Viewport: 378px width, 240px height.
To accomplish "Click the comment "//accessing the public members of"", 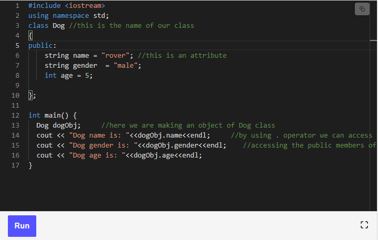I will pos(310,145).
